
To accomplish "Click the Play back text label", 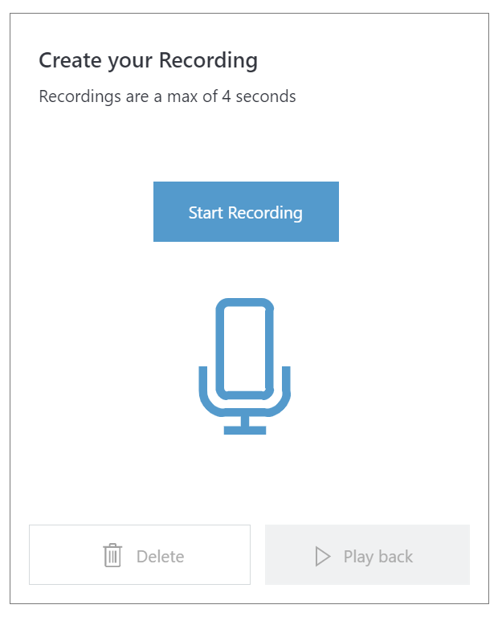I will 378,557.
